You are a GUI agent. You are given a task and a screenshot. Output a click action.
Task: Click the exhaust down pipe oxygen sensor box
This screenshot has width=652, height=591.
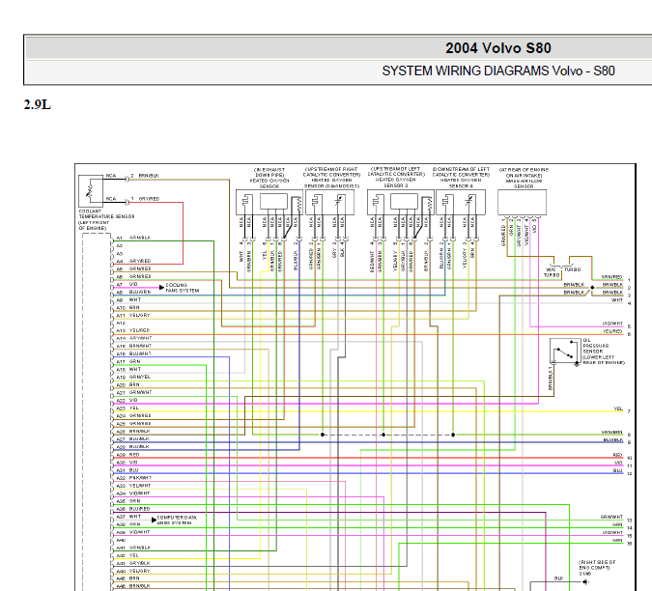tap(269, 203)
